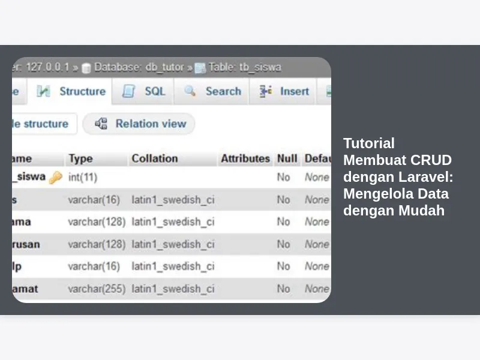Viewport: 480px width, 360px height.
Task: Select latin1_swedish_ci in the varchar(255) row
Action: (173, 289)
